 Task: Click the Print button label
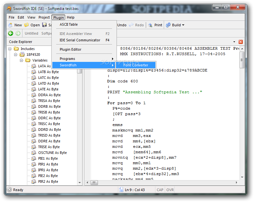click(158, 25)
